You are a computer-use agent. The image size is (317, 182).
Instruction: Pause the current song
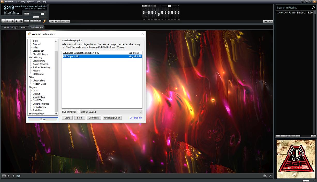pyautogui.click(x=12, y=21)
